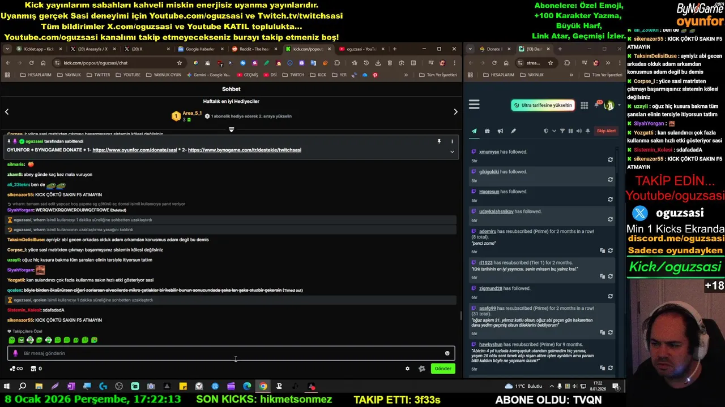The height and width of the screenshot is (407, 725).
Task: Open microphone icon in message box
Action: pos(15,353)
